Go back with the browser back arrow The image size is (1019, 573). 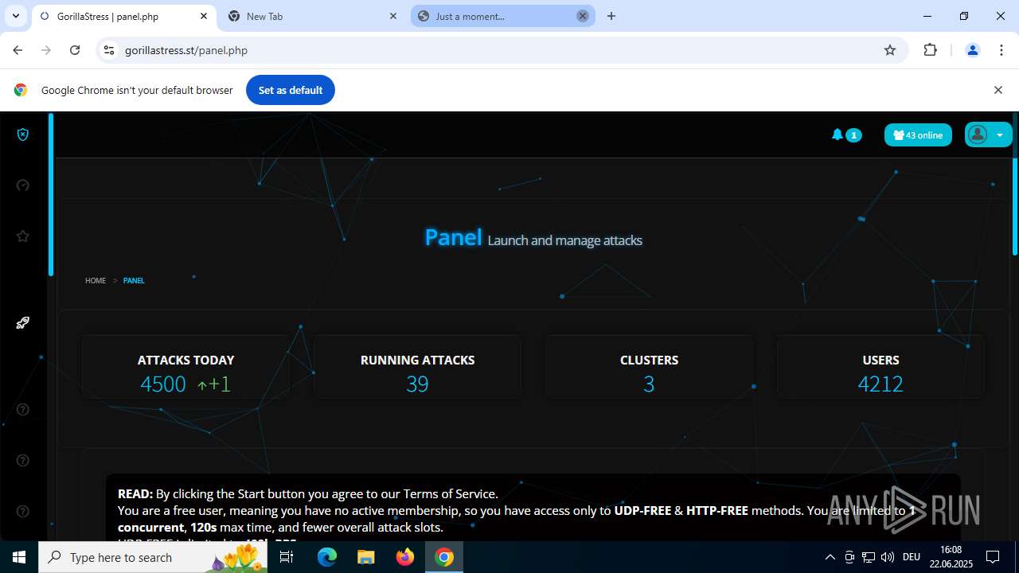(x=18, y=50)
